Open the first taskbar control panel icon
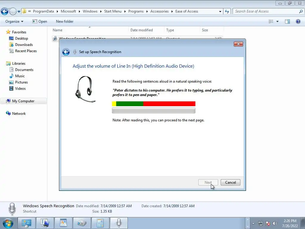 pyautogui.click(x=27, y=223)
